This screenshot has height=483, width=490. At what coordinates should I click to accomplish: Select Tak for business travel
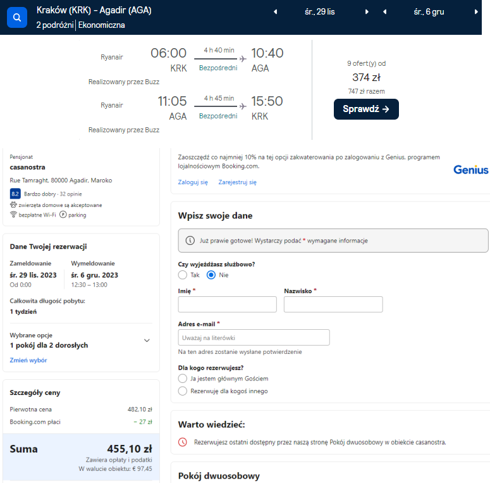point(183,275)
